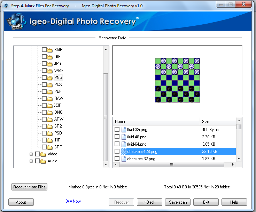Viewport: 256px width, 212px height.
Task: Click the Recover More Files button
Action: [x=29, y=187]
